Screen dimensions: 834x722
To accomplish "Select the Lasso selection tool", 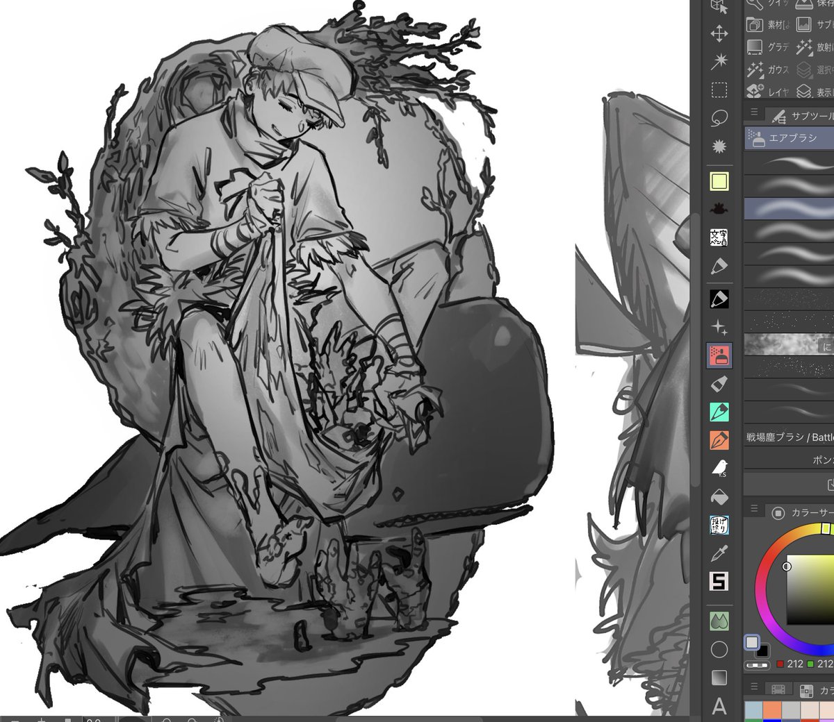I will pyautogui.click(x=719, y=118).
